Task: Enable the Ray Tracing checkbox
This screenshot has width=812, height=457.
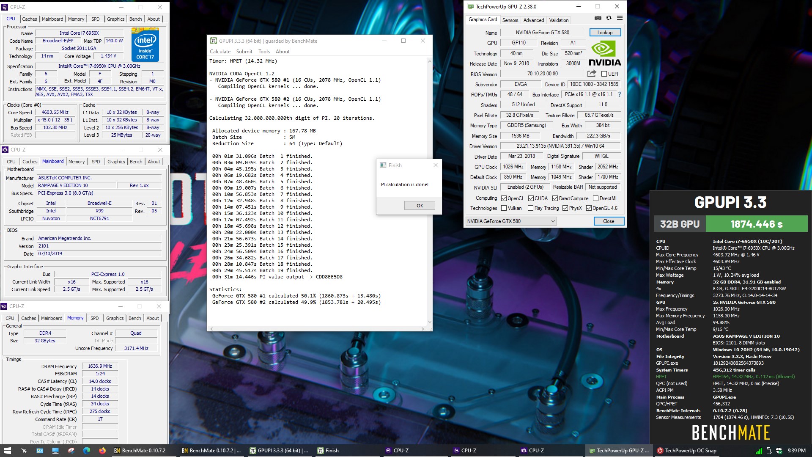Action: (x=530, y=208)
